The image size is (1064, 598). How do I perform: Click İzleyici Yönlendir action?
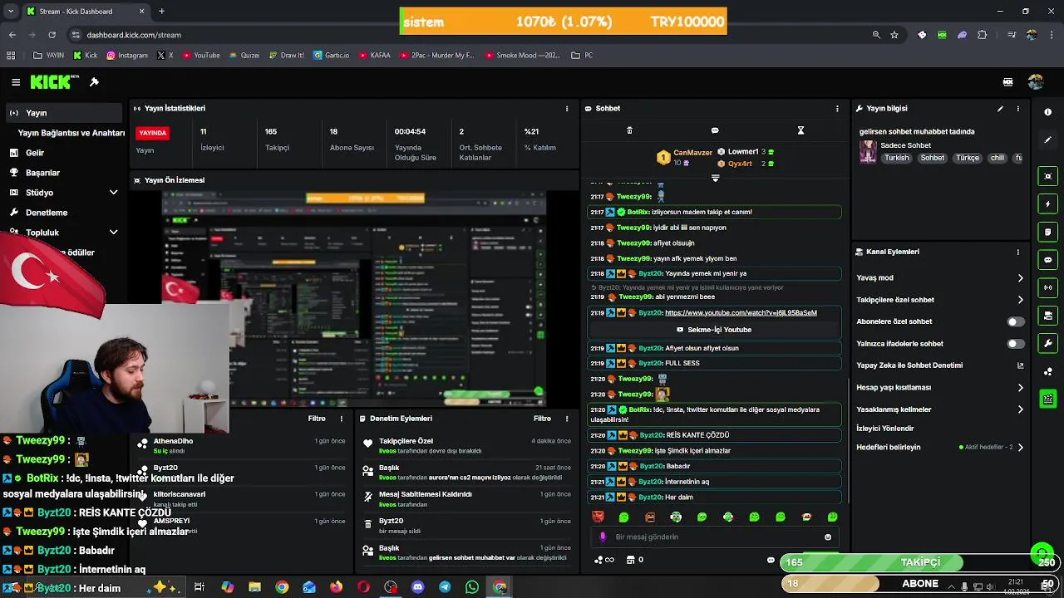pos(885,429)
